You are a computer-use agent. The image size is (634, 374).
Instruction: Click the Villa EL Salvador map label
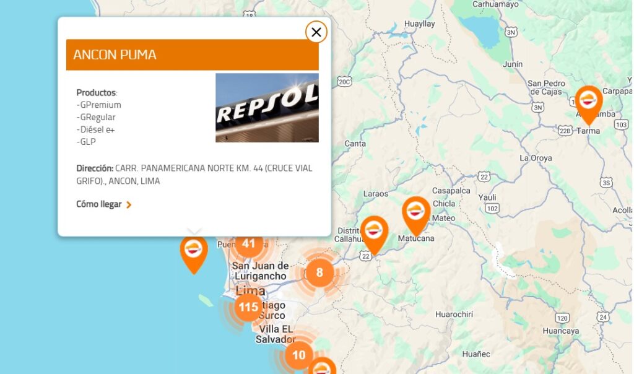coord(276,334)
